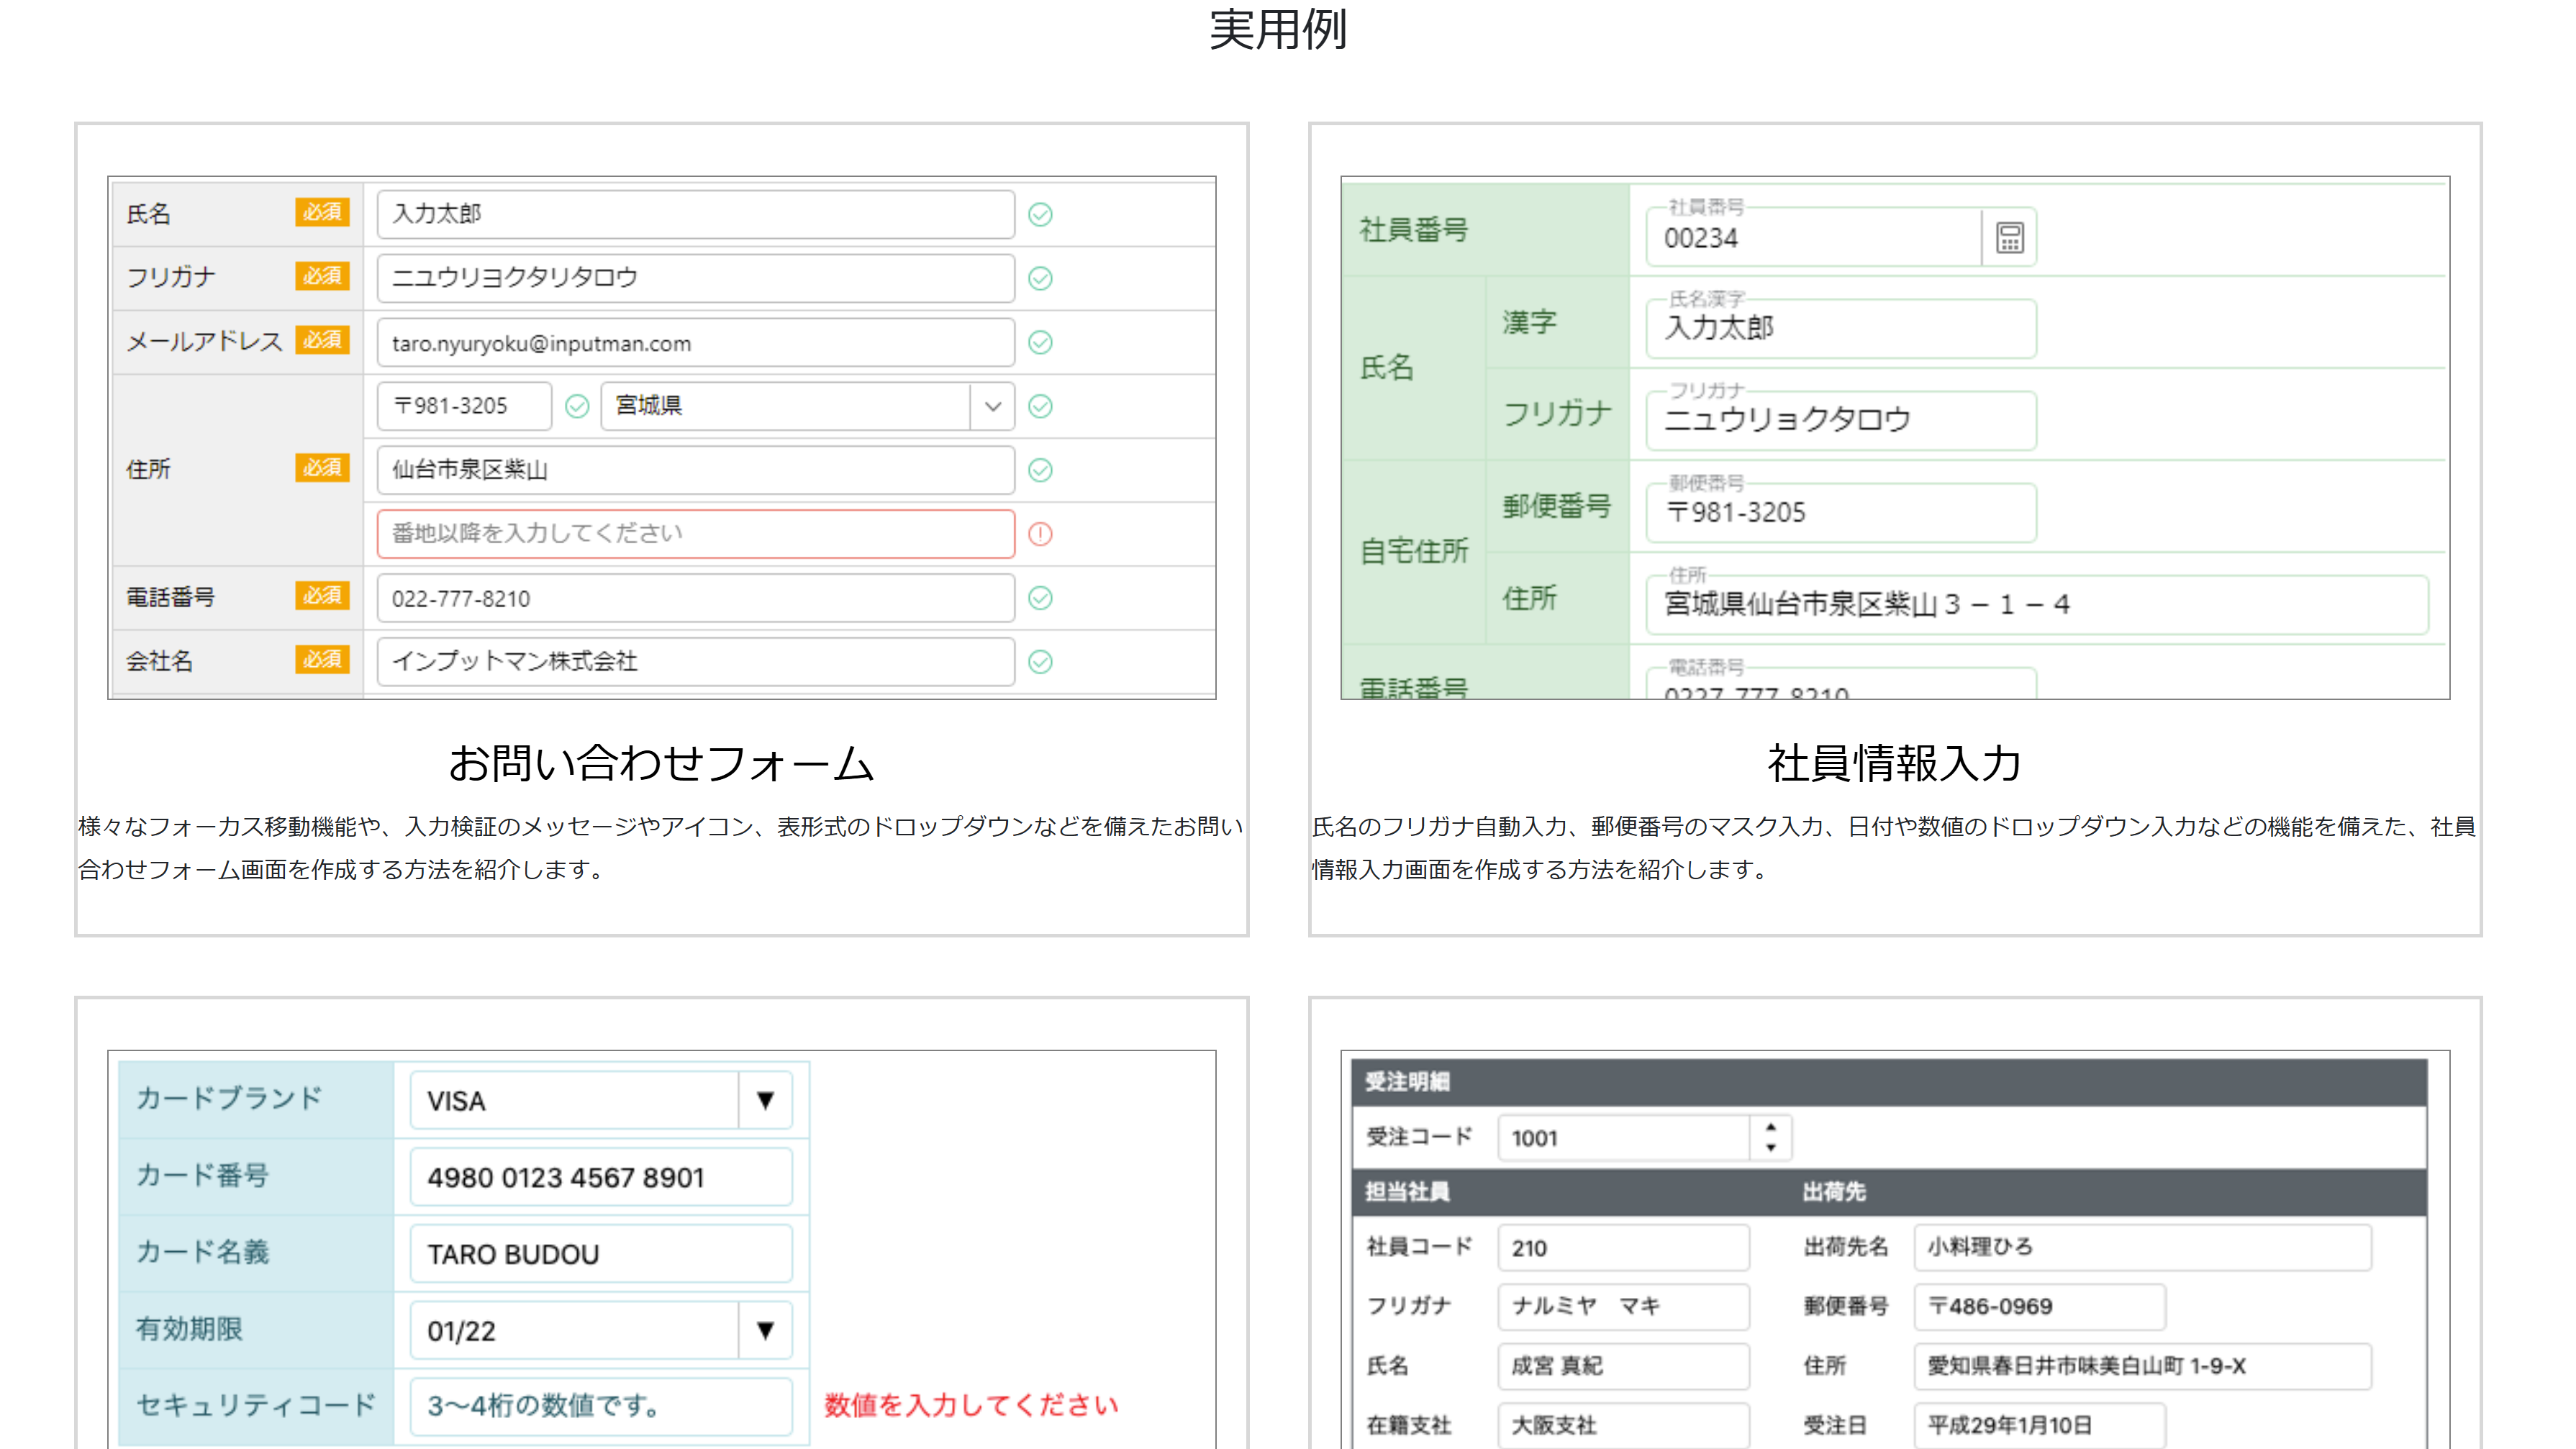Click the employee フリガナ input ニュウリョクタロウ
The height and width of the screenshot is (1449, 2576).
1841,420
